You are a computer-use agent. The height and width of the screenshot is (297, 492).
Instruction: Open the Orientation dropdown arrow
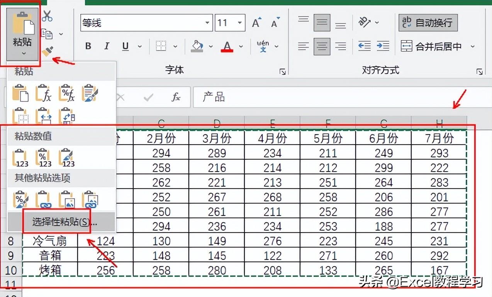377,23
